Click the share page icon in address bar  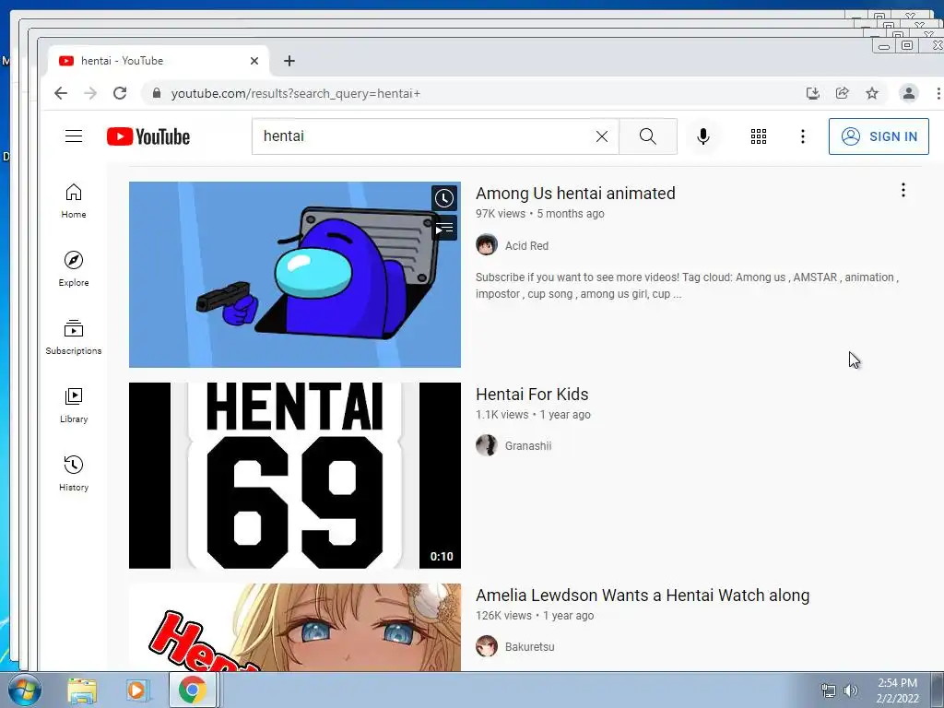point(843,93)
